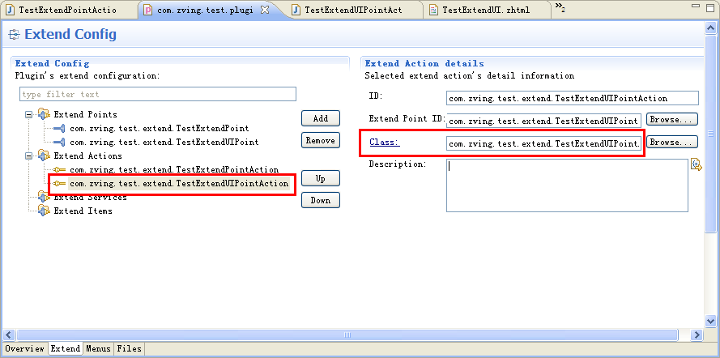Click the Extend Items folder icon
Screen dimensions: 720x358
tap(43, 211)
